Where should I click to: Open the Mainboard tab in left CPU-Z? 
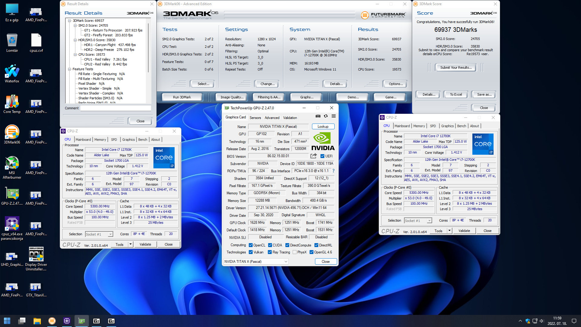coord(83,140)
